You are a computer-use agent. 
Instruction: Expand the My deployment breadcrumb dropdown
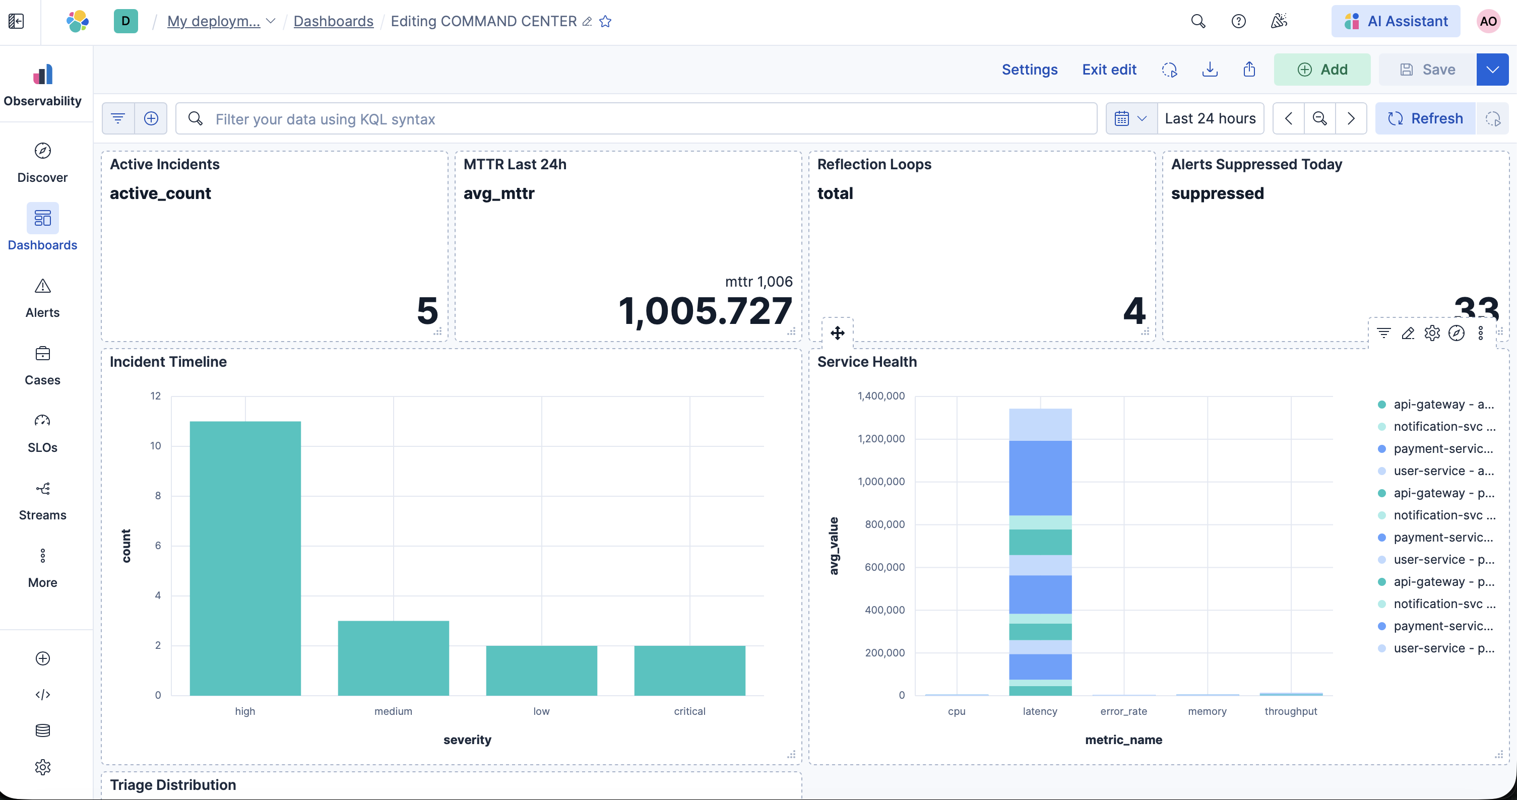[x=270, y=21]
